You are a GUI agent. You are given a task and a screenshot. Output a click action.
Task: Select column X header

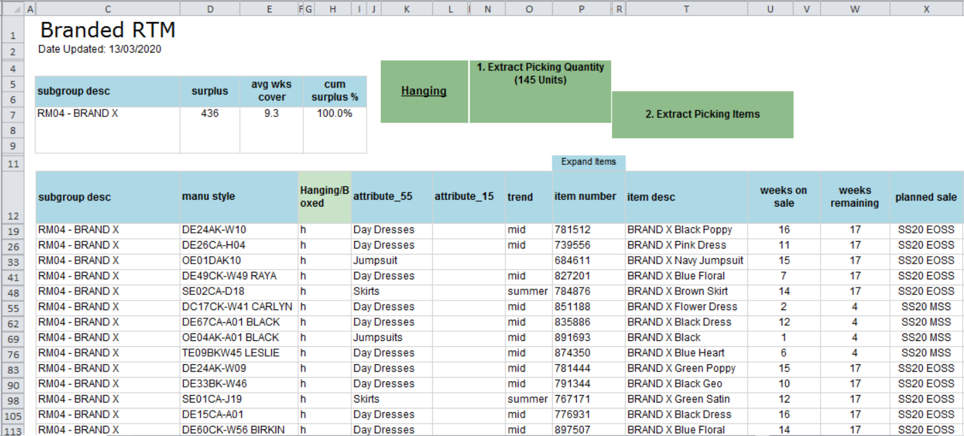926,9
